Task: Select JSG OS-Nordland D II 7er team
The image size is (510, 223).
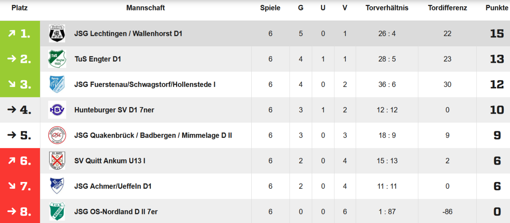Action: tap(116, 212)
